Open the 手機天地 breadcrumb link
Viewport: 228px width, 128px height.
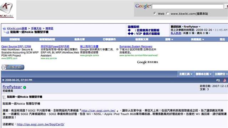pyautogui.click(x=36, y=28)
